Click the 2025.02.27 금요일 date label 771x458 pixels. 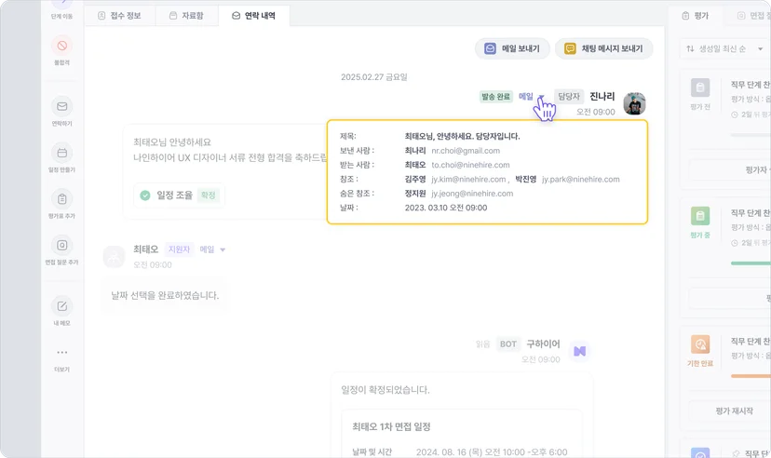click(374, 77)
